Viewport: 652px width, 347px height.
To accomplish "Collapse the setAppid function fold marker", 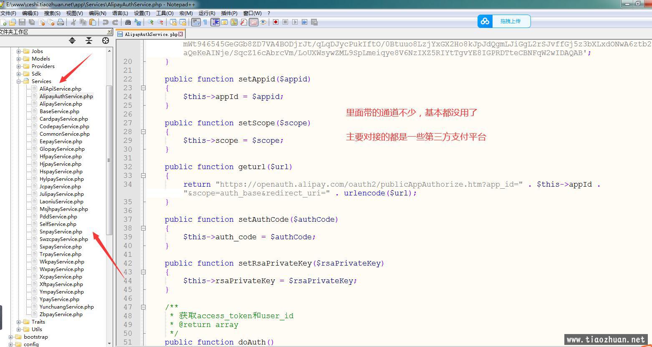I will 143,88.
